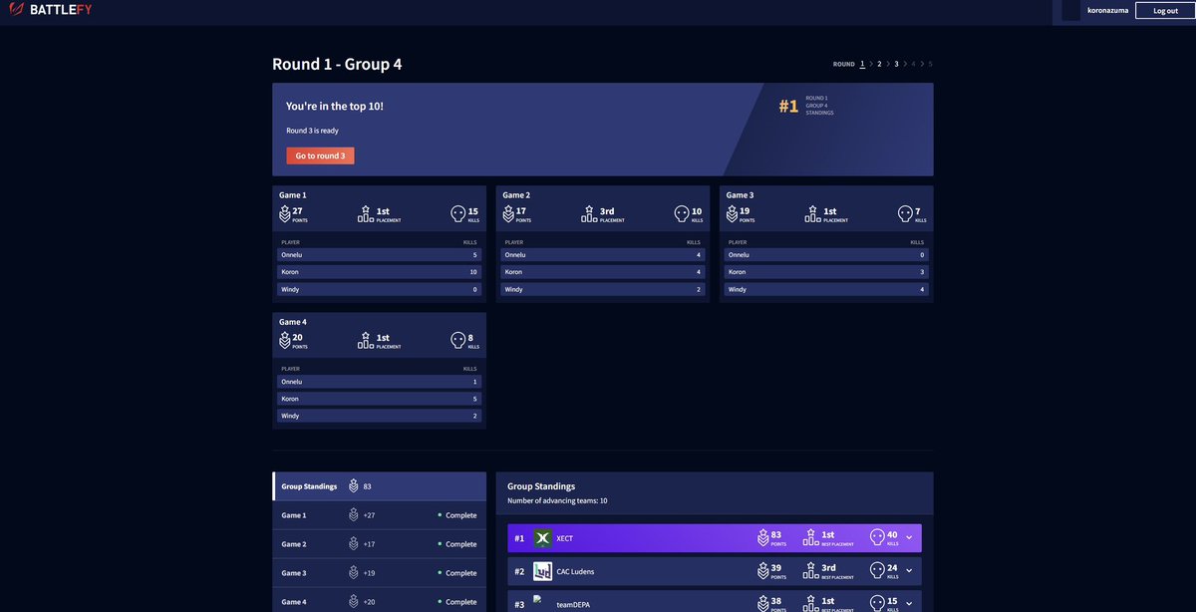Click the Battlefy logo
The width and height of the screenshot is (1196, 612).
point(49,10)
